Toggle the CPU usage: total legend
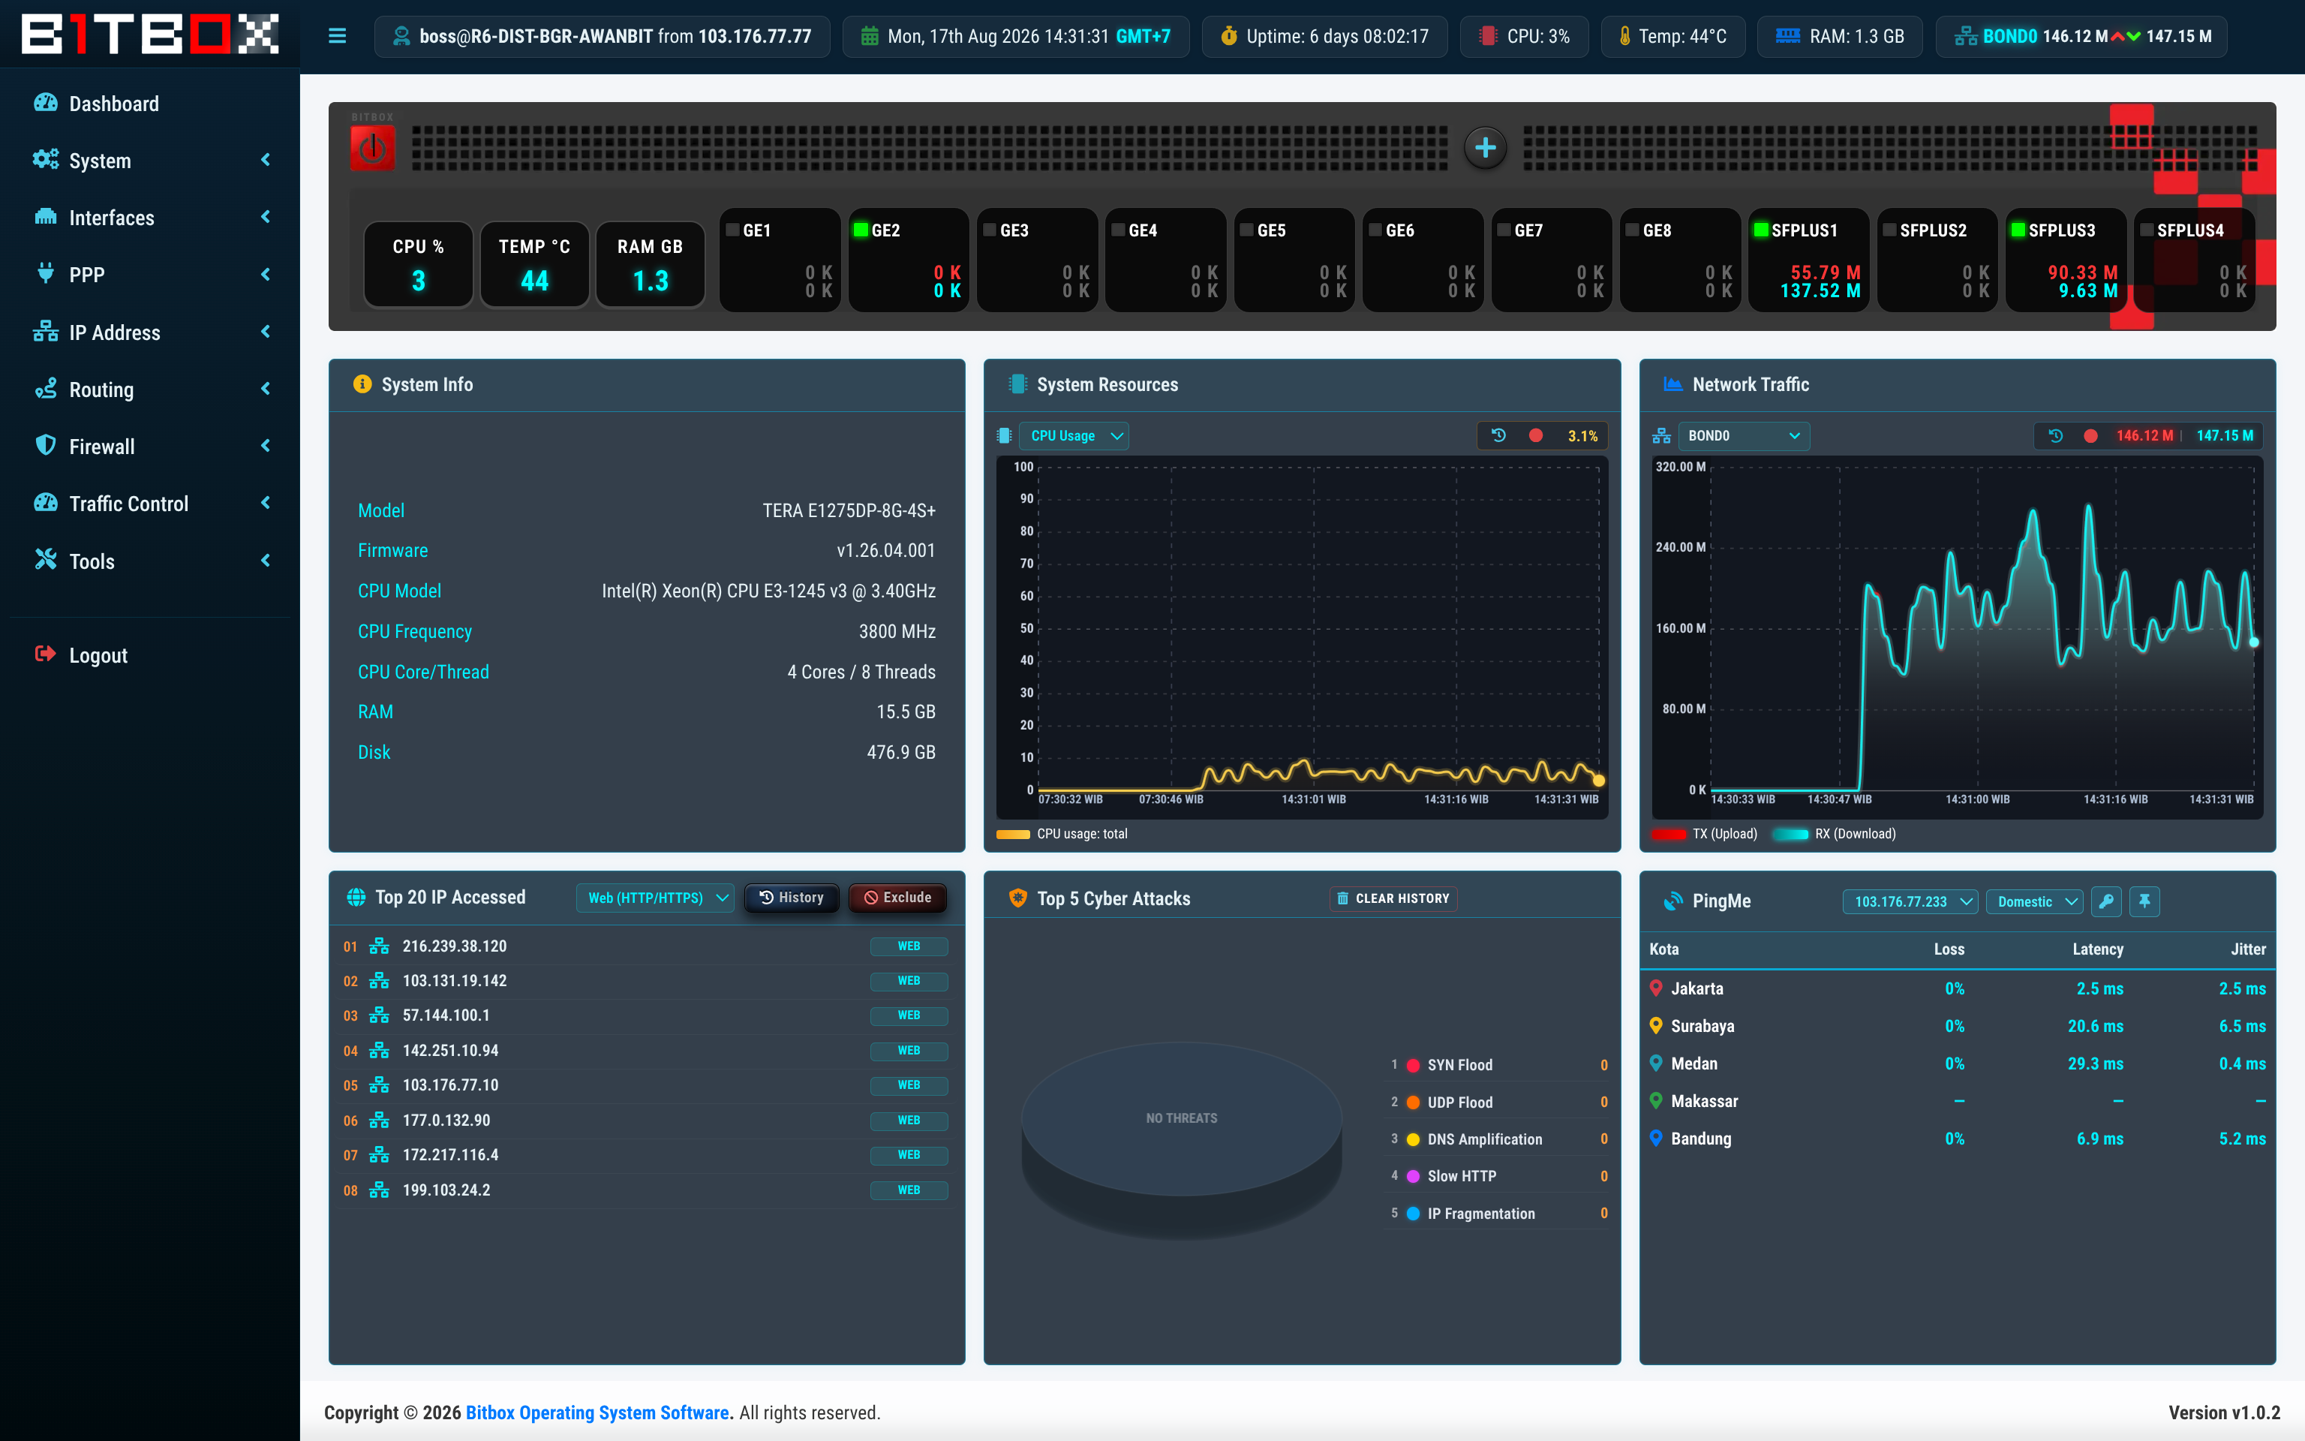 1063,834
